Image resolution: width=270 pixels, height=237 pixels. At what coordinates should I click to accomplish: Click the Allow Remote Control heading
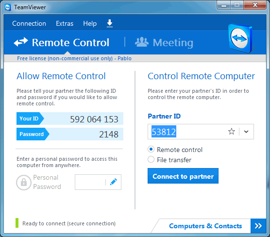pos(61,76)
